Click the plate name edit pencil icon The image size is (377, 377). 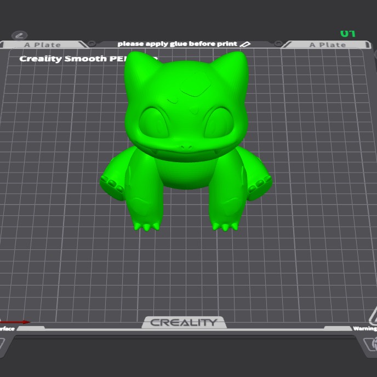pos(20,36)
